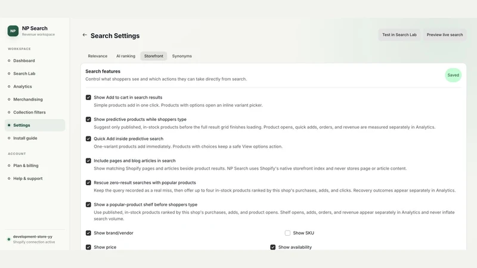The height and width of the screenshot is (268, 477).
Task: Click the Preview live search button
Action: point(444,35)
